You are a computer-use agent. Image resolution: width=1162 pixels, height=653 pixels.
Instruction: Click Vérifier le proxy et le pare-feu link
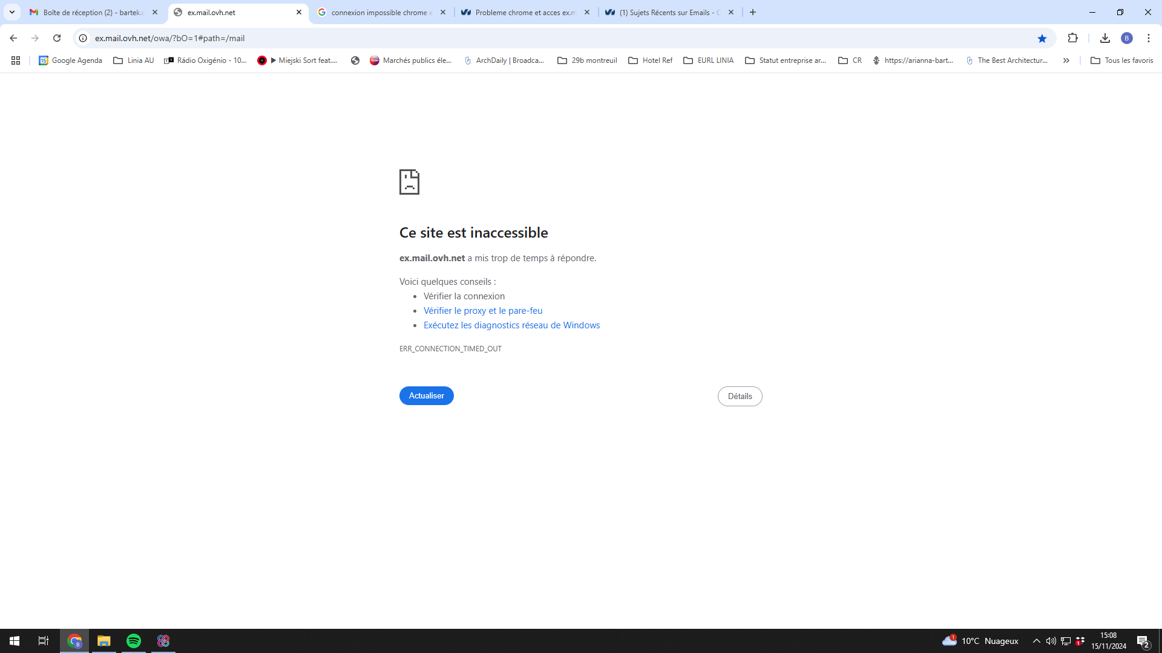pos(482,311)
